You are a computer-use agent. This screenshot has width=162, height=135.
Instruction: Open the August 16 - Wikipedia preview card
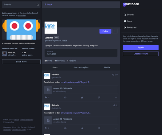click(x=81, y=90)
